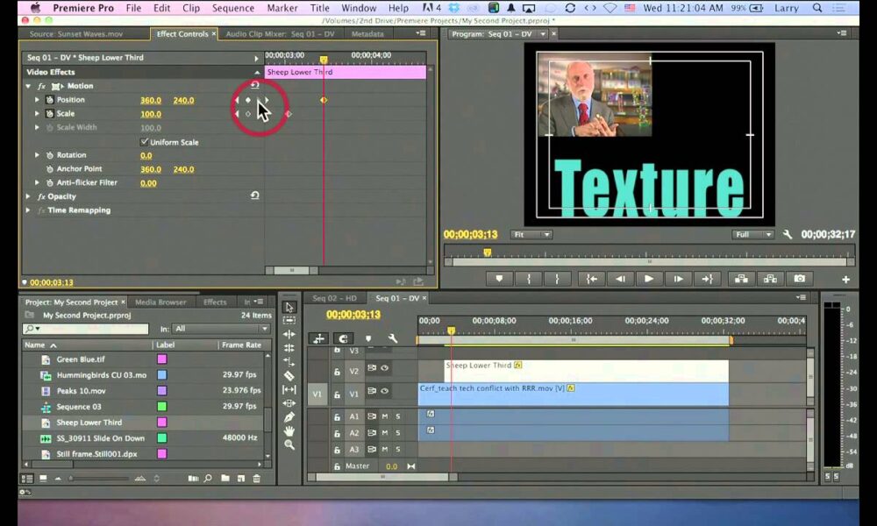Toggle the Uniform Scale checkbox
877x526 pixels.
point(145,142)
